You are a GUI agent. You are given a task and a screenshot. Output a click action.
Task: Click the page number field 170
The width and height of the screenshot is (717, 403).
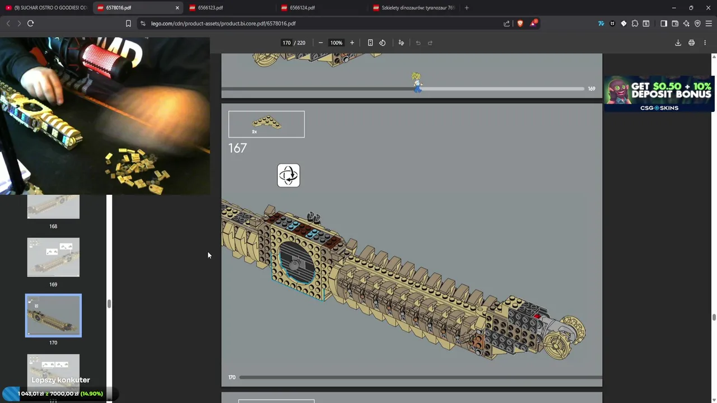[x=287, y=43]
